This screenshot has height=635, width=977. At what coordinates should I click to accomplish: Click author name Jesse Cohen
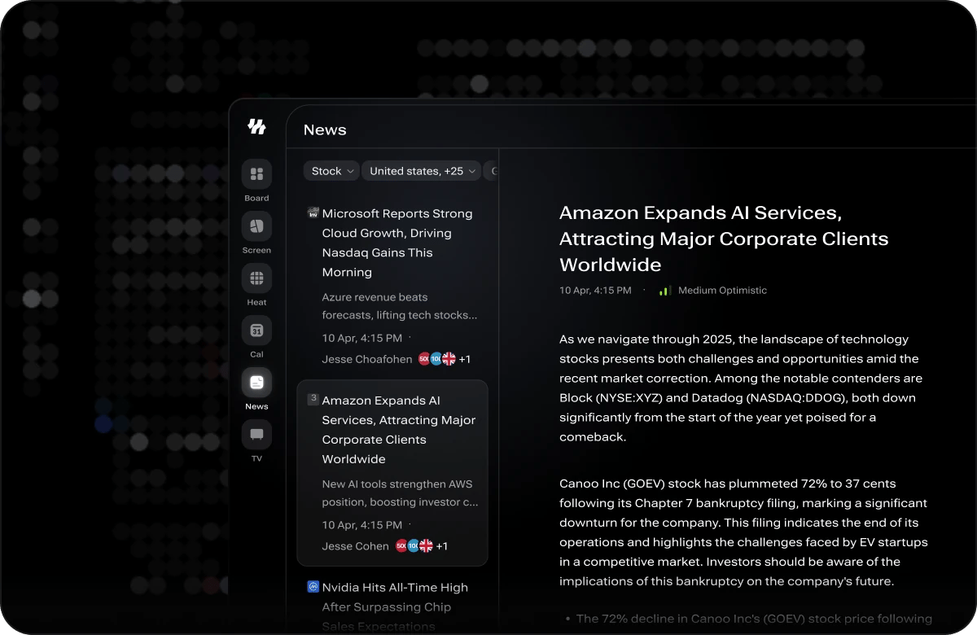pyautogui.click(x=356, y=546)
